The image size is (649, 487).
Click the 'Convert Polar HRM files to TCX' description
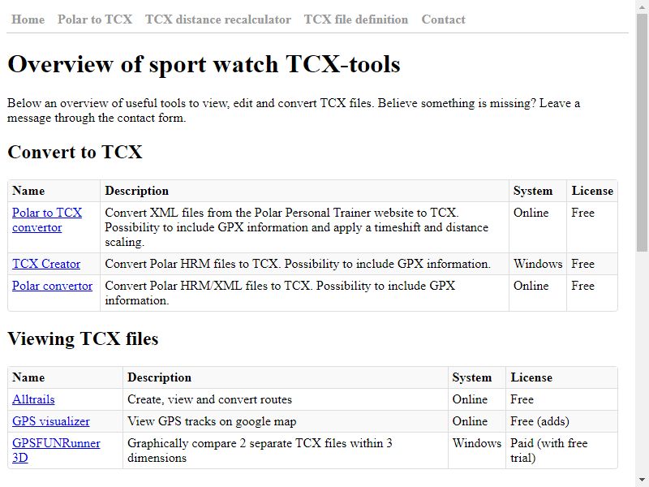(298, 264)
